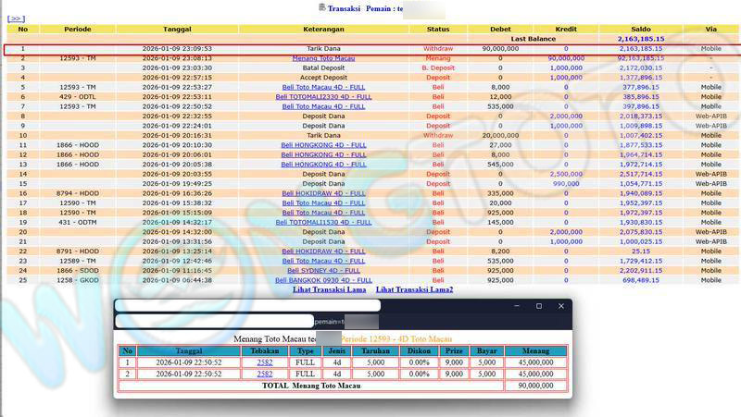
Task: Click tebakan 2582 link in popup row 1
Action: (x=265, y=362)
